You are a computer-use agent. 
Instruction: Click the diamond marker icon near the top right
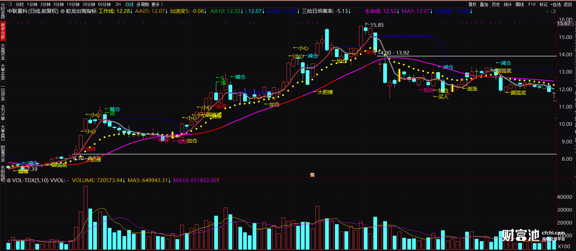coord(547,11)
